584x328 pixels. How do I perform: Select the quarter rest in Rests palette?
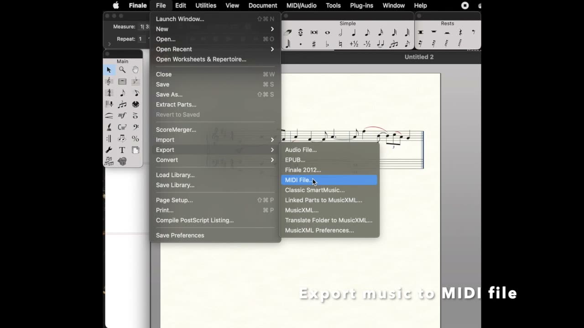coord(460,32)
